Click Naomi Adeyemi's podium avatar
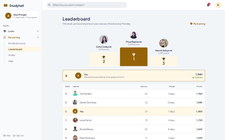 163,43
